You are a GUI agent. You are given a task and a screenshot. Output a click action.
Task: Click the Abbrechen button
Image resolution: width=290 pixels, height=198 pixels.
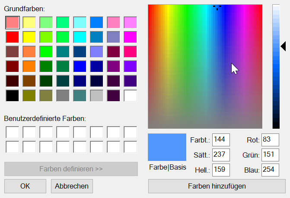(x=72, y=186)
